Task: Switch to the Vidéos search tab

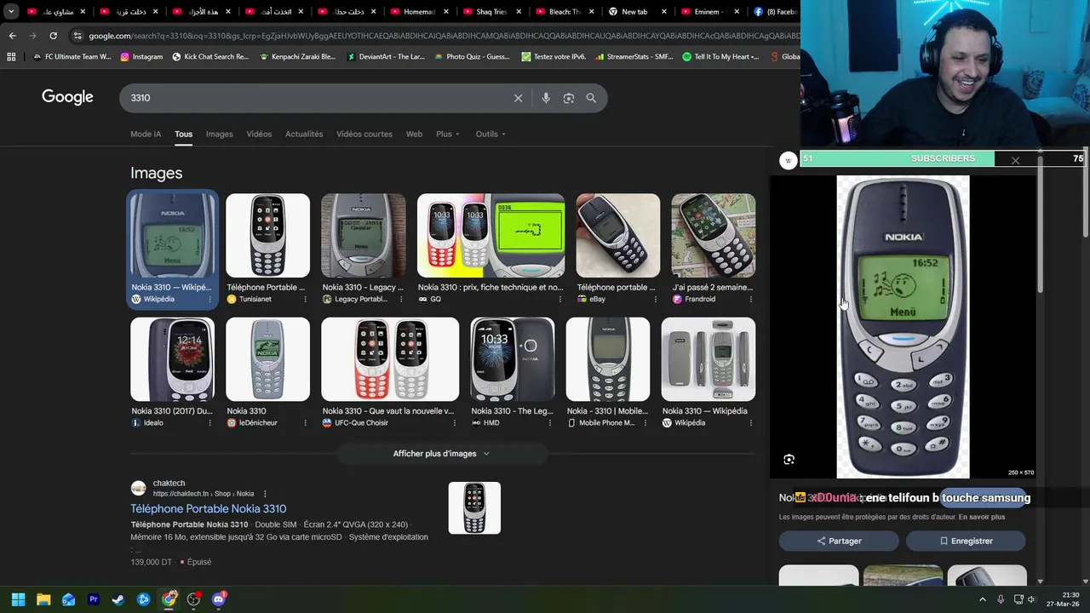Action: click(x=259, y=134)
